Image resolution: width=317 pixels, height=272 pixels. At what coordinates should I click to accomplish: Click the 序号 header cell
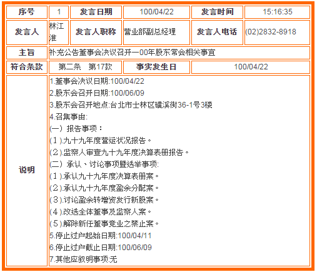[27, 12]
